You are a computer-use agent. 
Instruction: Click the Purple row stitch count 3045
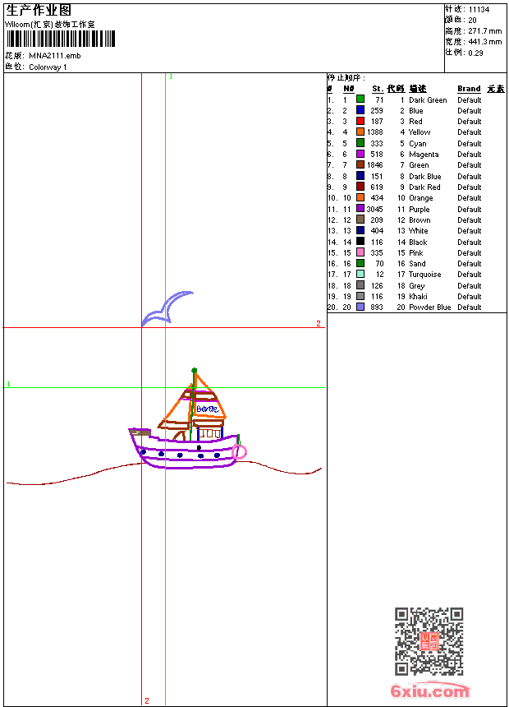coord(374,209)
